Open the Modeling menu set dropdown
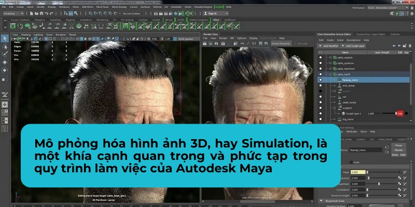The height and width of the screenshot is (207, 415). (13, 13)
